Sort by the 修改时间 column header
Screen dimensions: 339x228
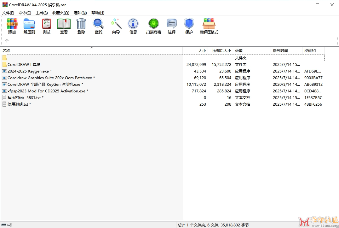[x=286, y=51]
